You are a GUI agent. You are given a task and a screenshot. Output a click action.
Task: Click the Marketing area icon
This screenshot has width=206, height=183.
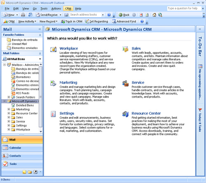(x=53, y=83)
